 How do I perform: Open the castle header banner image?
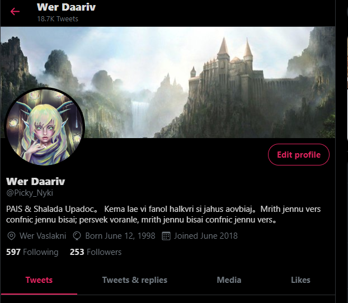(168, 82)
